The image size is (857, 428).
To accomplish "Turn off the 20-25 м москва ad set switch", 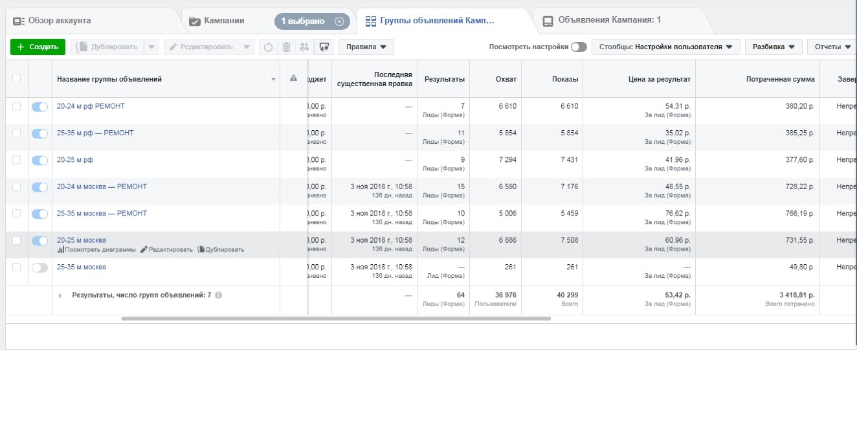I will (x=39, y=241).
